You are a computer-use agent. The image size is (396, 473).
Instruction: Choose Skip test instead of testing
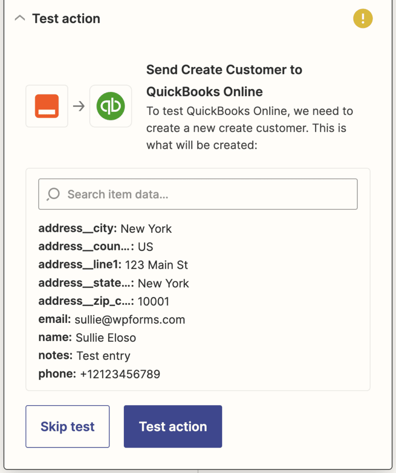[x=67, y=426]
